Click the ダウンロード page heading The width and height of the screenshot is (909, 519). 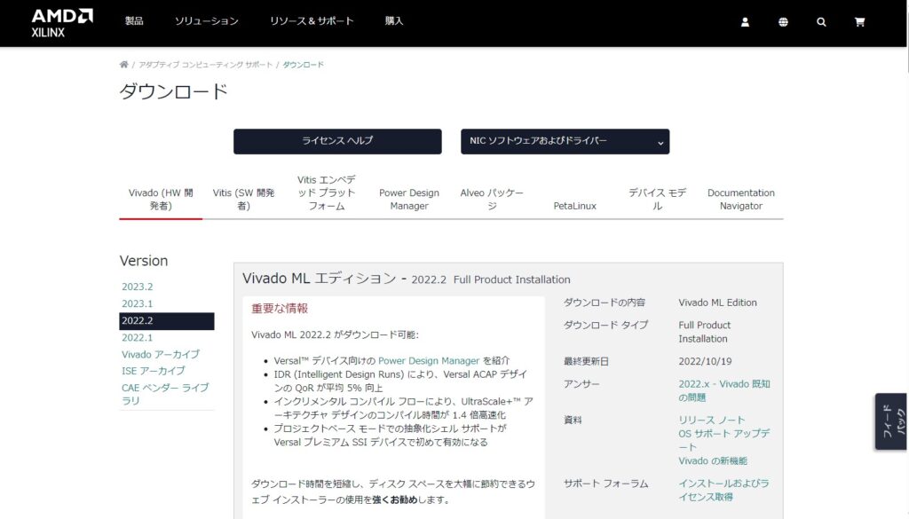coord(174,91)
